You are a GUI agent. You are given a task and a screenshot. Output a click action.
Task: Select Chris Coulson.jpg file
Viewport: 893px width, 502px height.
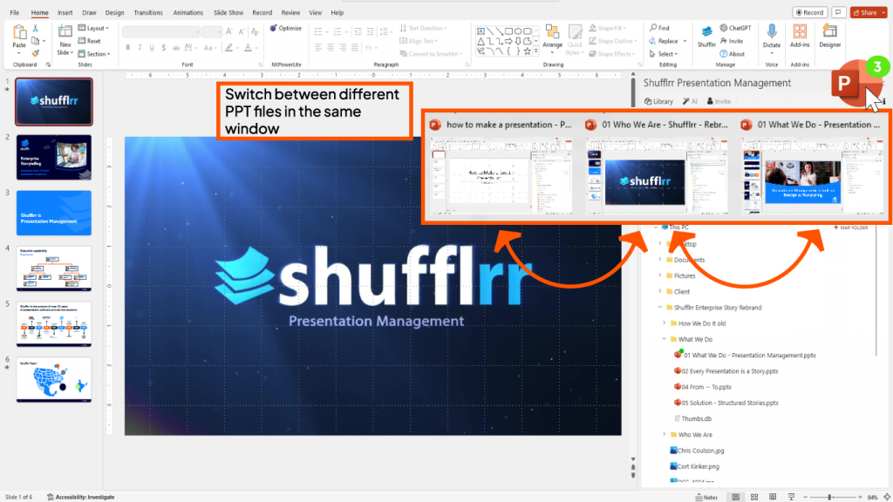(x=697, y=451)
